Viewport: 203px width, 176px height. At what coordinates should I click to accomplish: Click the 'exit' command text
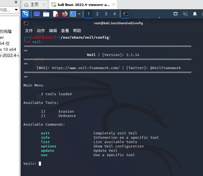pos(45,133)
